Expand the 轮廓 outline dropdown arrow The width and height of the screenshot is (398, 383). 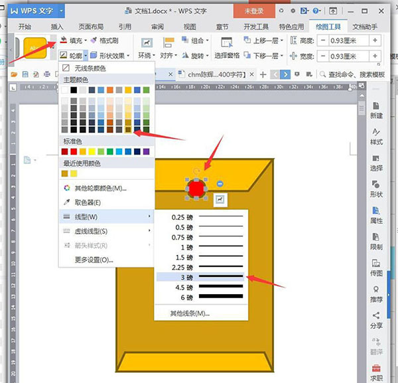[86, 55]
